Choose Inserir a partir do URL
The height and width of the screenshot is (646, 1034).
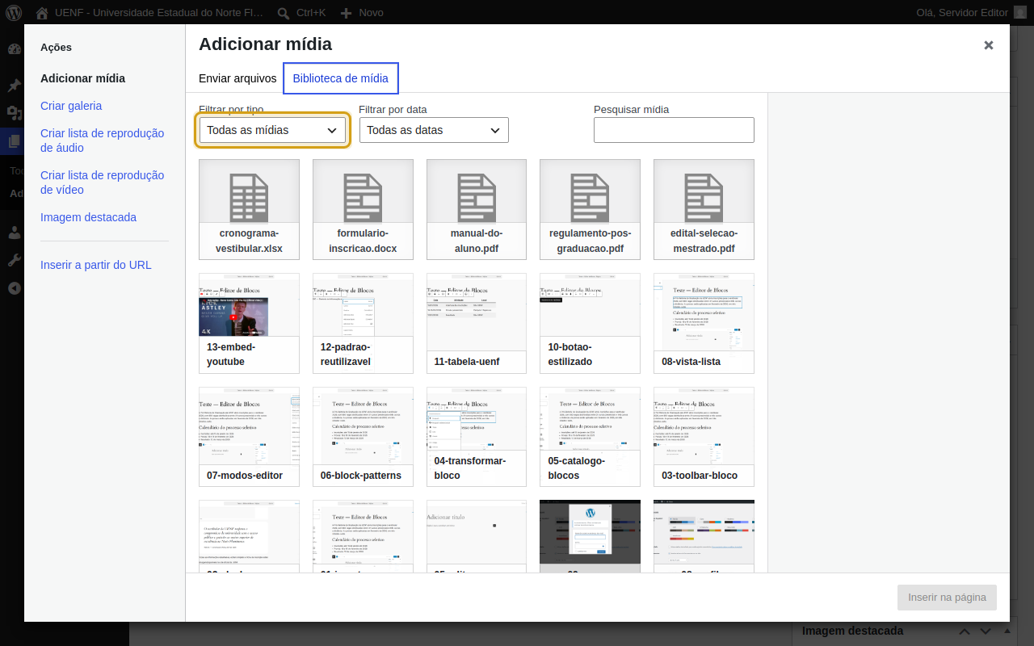[96, 265]
